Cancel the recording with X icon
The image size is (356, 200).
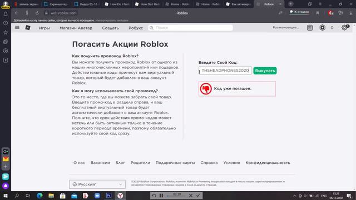click(191, 196)
